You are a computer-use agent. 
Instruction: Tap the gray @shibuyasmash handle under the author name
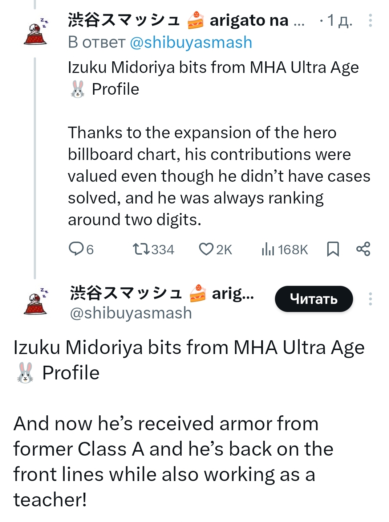[x=131, y=313]
